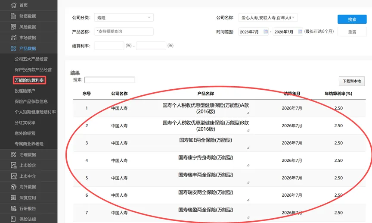372x223 pixels.
Task: Open the 公司分类 dropdown showing 寿险
Action: [124, 18]
